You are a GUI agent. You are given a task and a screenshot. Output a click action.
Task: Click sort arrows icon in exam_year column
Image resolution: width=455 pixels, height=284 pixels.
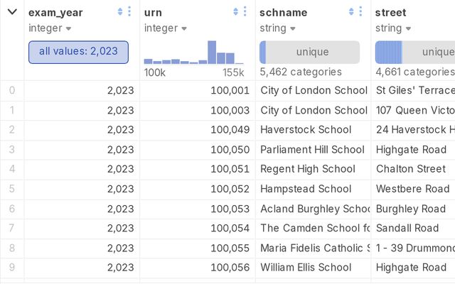[x=120, y=11]
